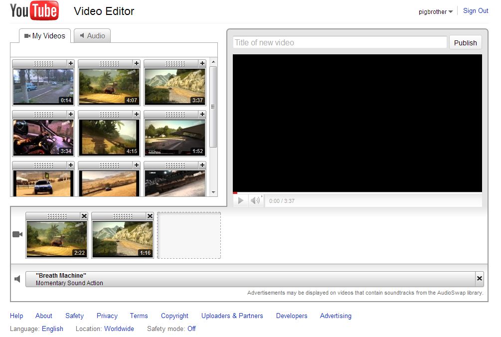
Task: Select the My Videos tab
Action: click(45, 36)
